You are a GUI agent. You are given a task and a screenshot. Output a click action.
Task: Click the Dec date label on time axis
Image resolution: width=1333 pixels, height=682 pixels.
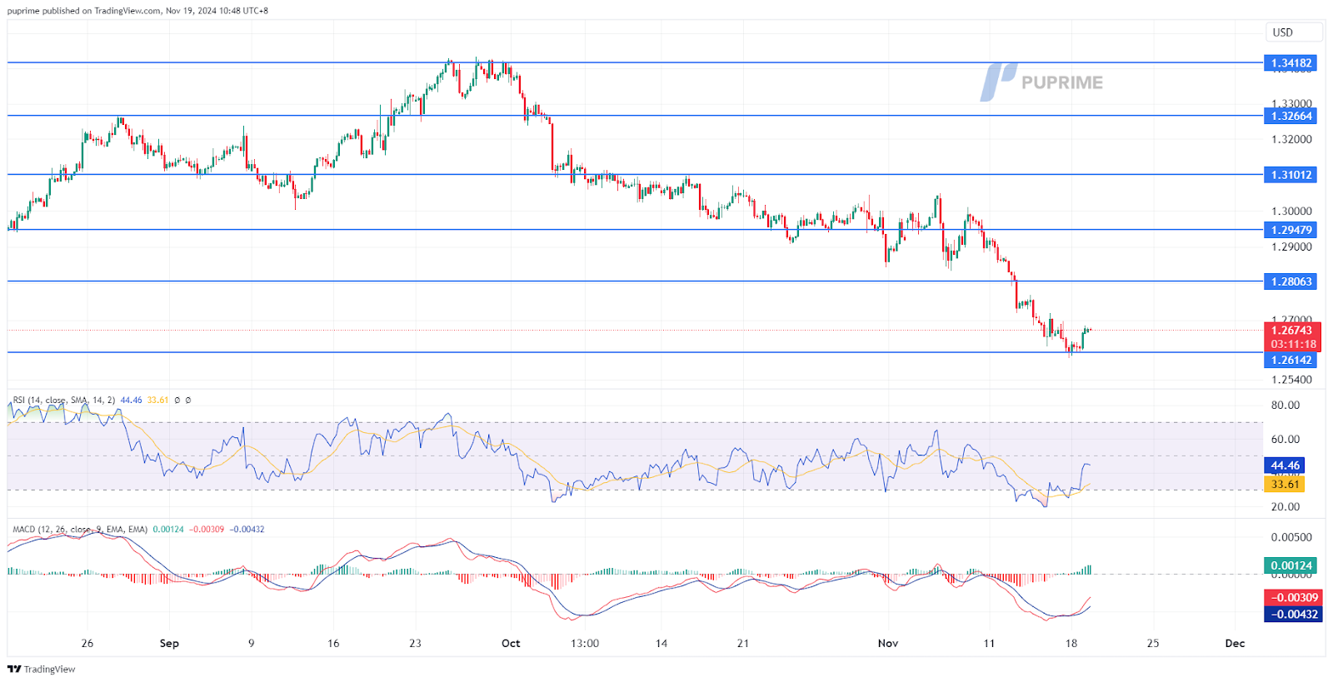1235,643
